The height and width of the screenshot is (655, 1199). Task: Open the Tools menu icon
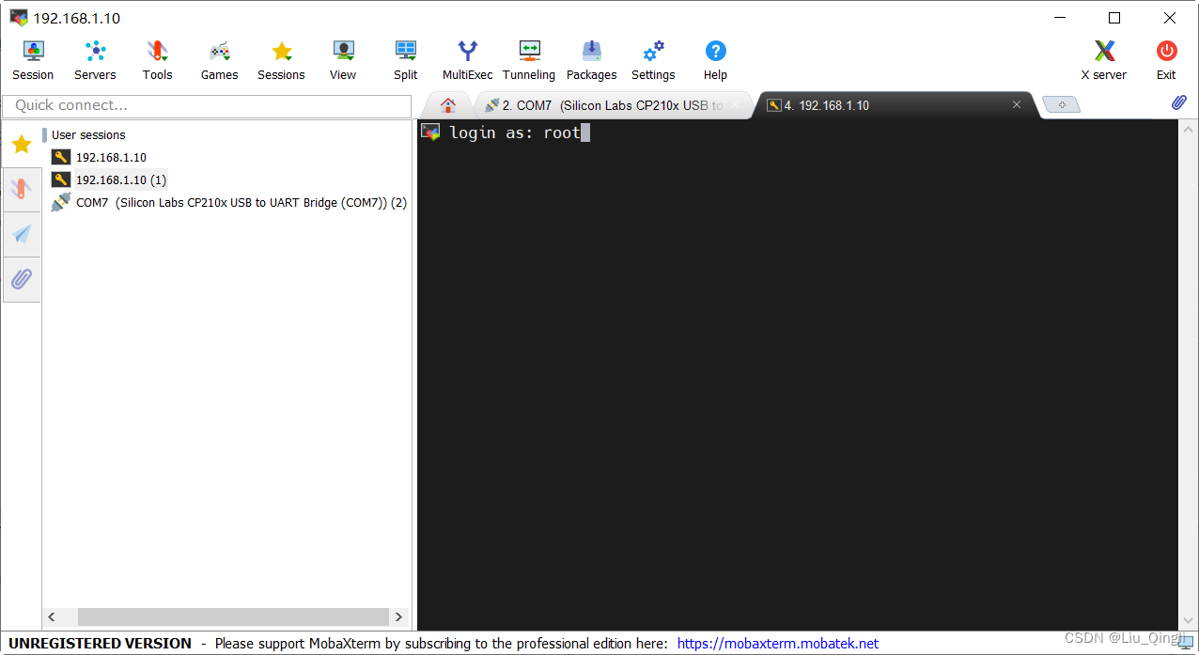pos(157,60)
